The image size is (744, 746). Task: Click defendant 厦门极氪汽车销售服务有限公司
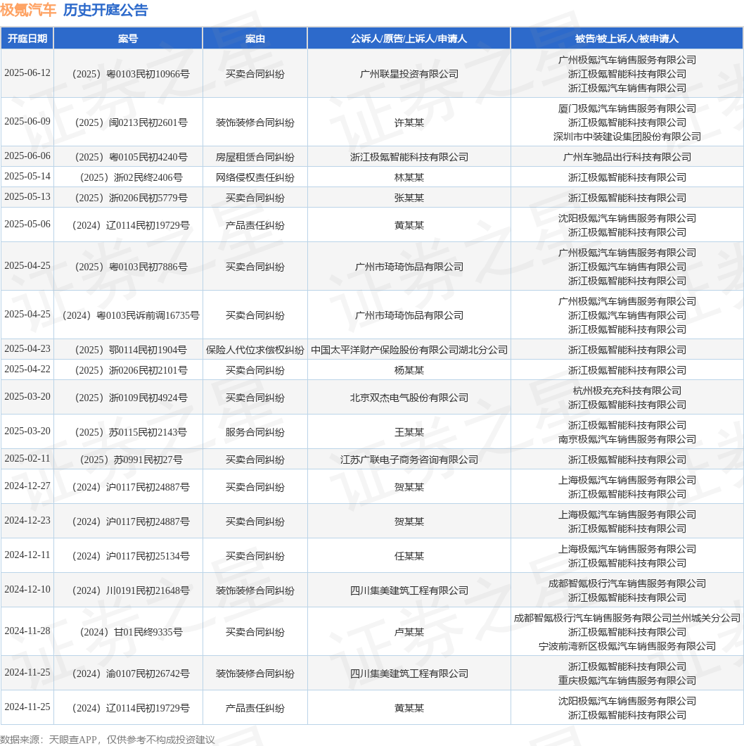click(627, 108)
